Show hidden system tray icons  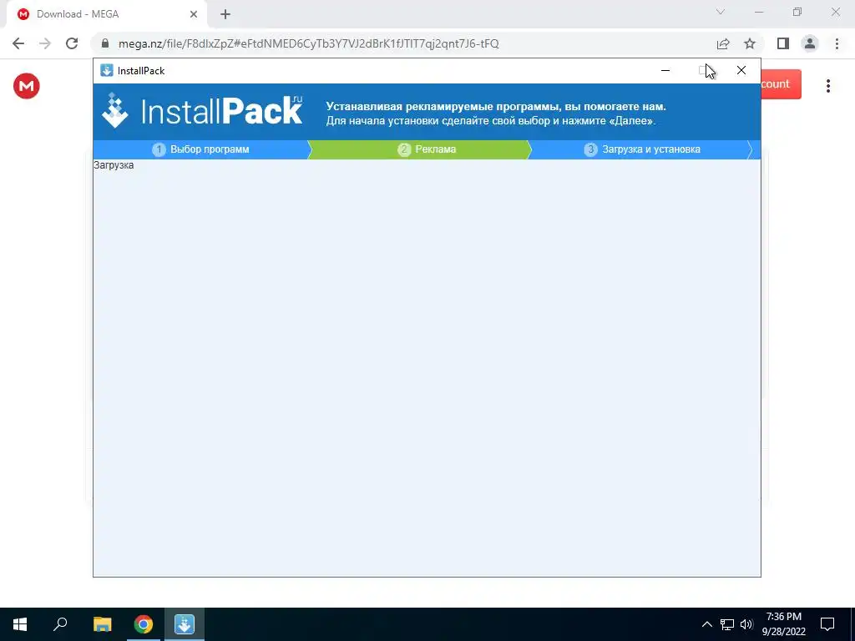click(706, 624)
